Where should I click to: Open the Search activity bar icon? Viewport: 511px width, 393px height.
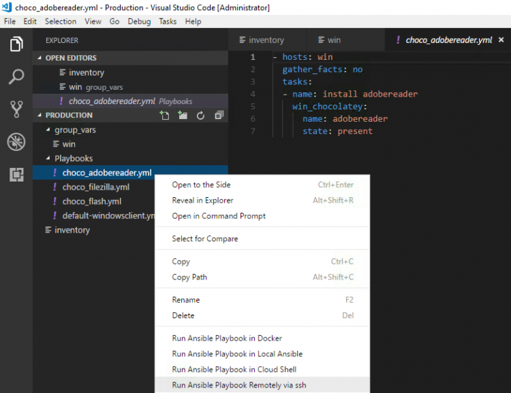(x=16, y=77)
